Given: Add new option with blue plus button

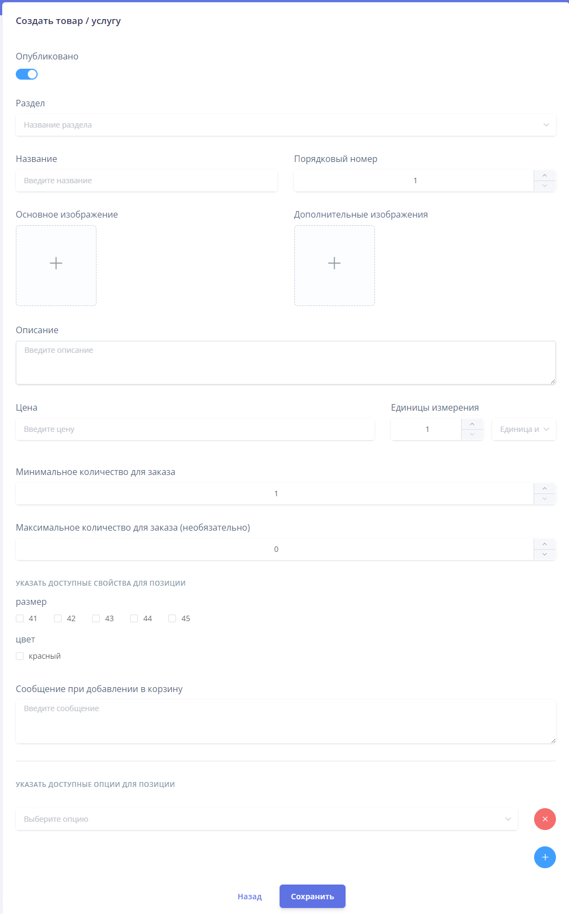Looking at the screenshot, I should click(545, 857).
